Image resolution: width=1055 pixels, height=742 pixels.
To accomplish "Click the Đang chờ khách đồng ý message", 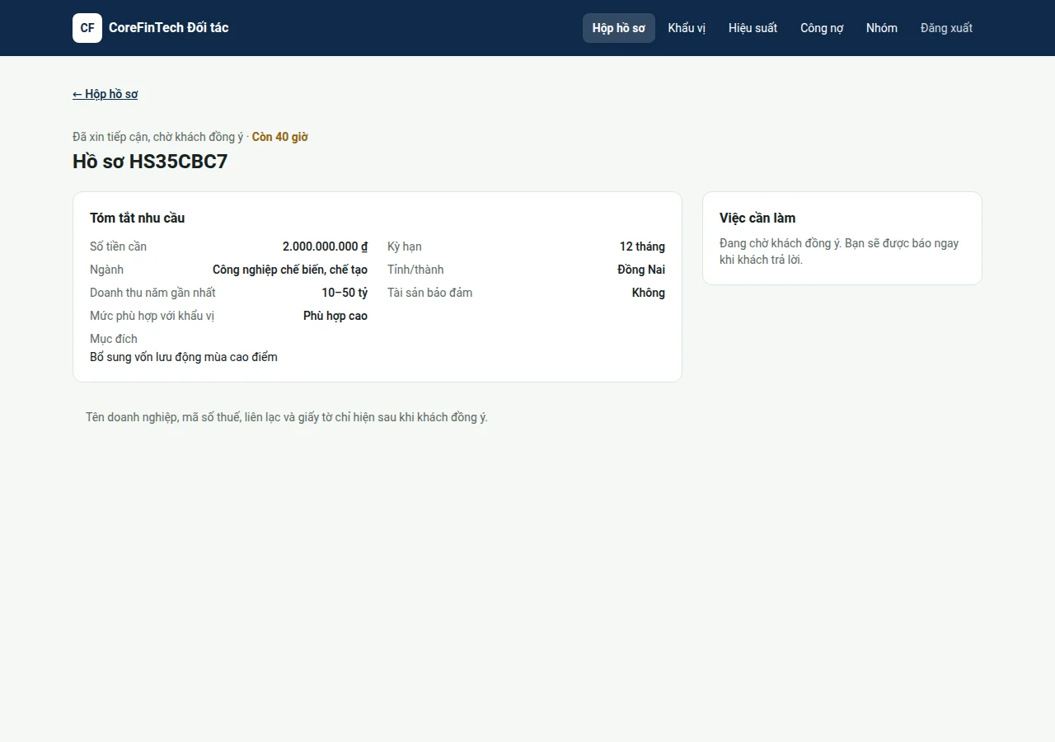I will [839, 251].
